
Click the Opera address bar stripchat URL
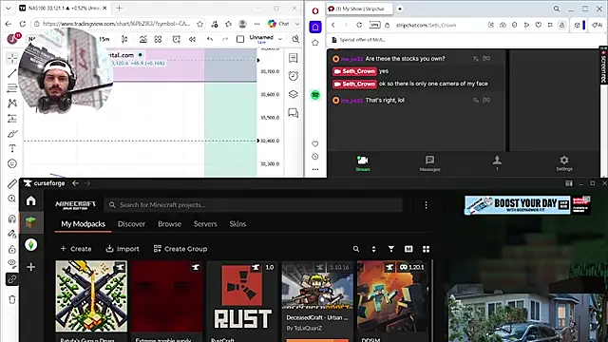426,25
